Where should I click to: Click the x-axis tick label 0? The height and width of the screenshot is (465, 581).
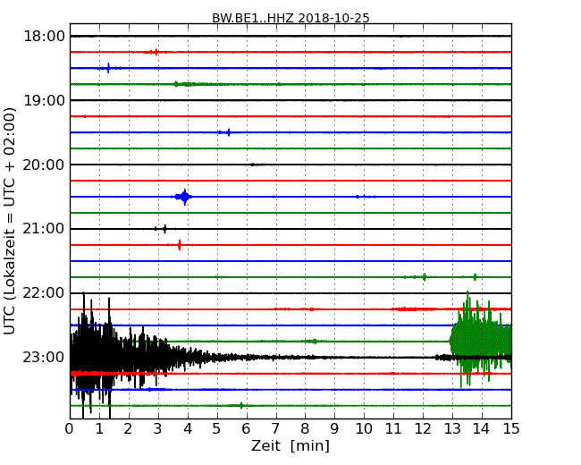(70, 429)
